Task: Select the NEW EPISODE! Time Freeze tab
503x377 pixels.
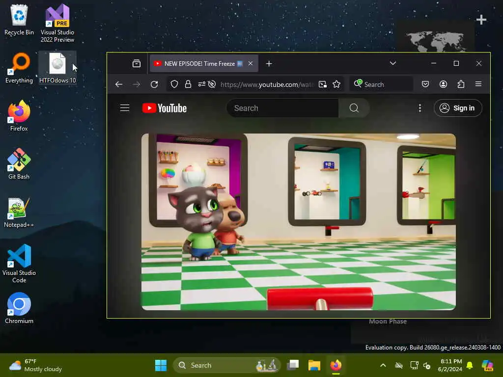Action: (x=204, y=63)
